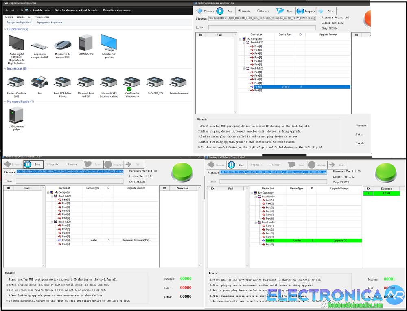Click the Run play button in Factory Tool
This screenshot has height=311, width=407.
coord(220,11)
